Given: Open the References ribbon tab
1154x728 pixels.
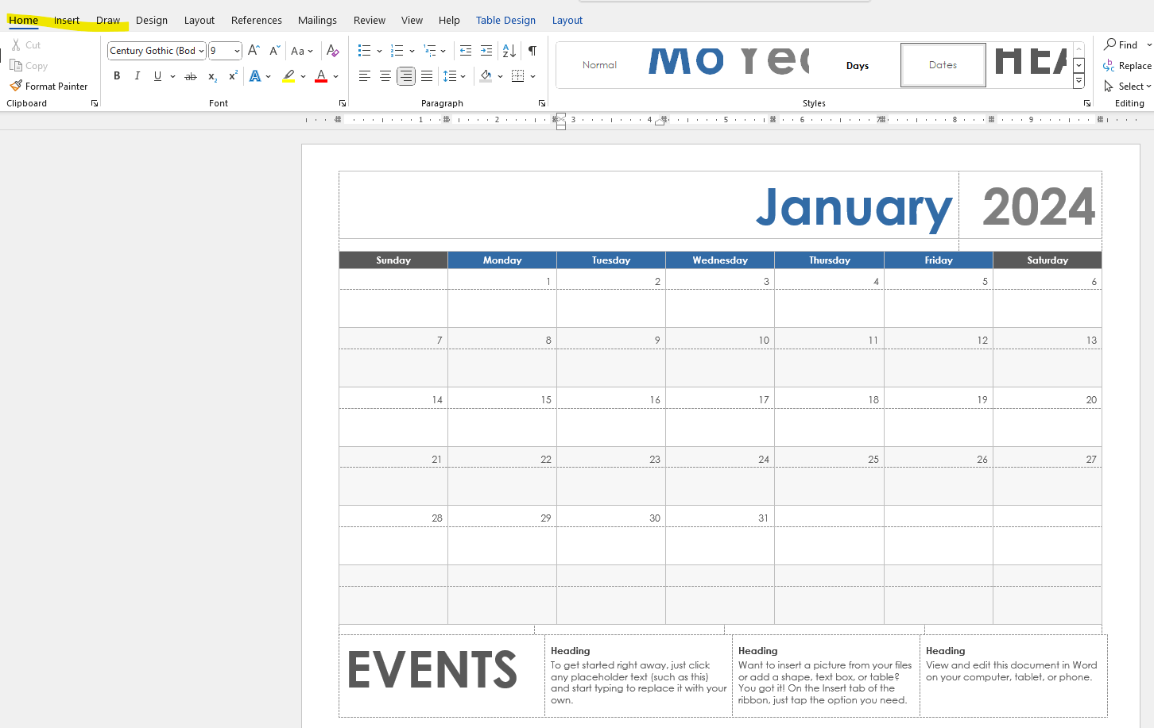Looking at the screenshot, I should (256, 20).
